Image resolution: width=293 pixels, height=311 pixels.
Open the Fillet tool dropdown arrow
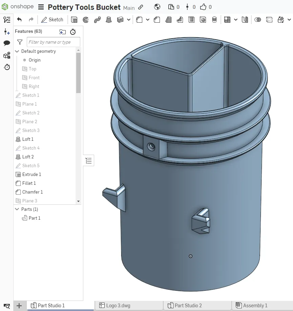(x=147, y=20)
